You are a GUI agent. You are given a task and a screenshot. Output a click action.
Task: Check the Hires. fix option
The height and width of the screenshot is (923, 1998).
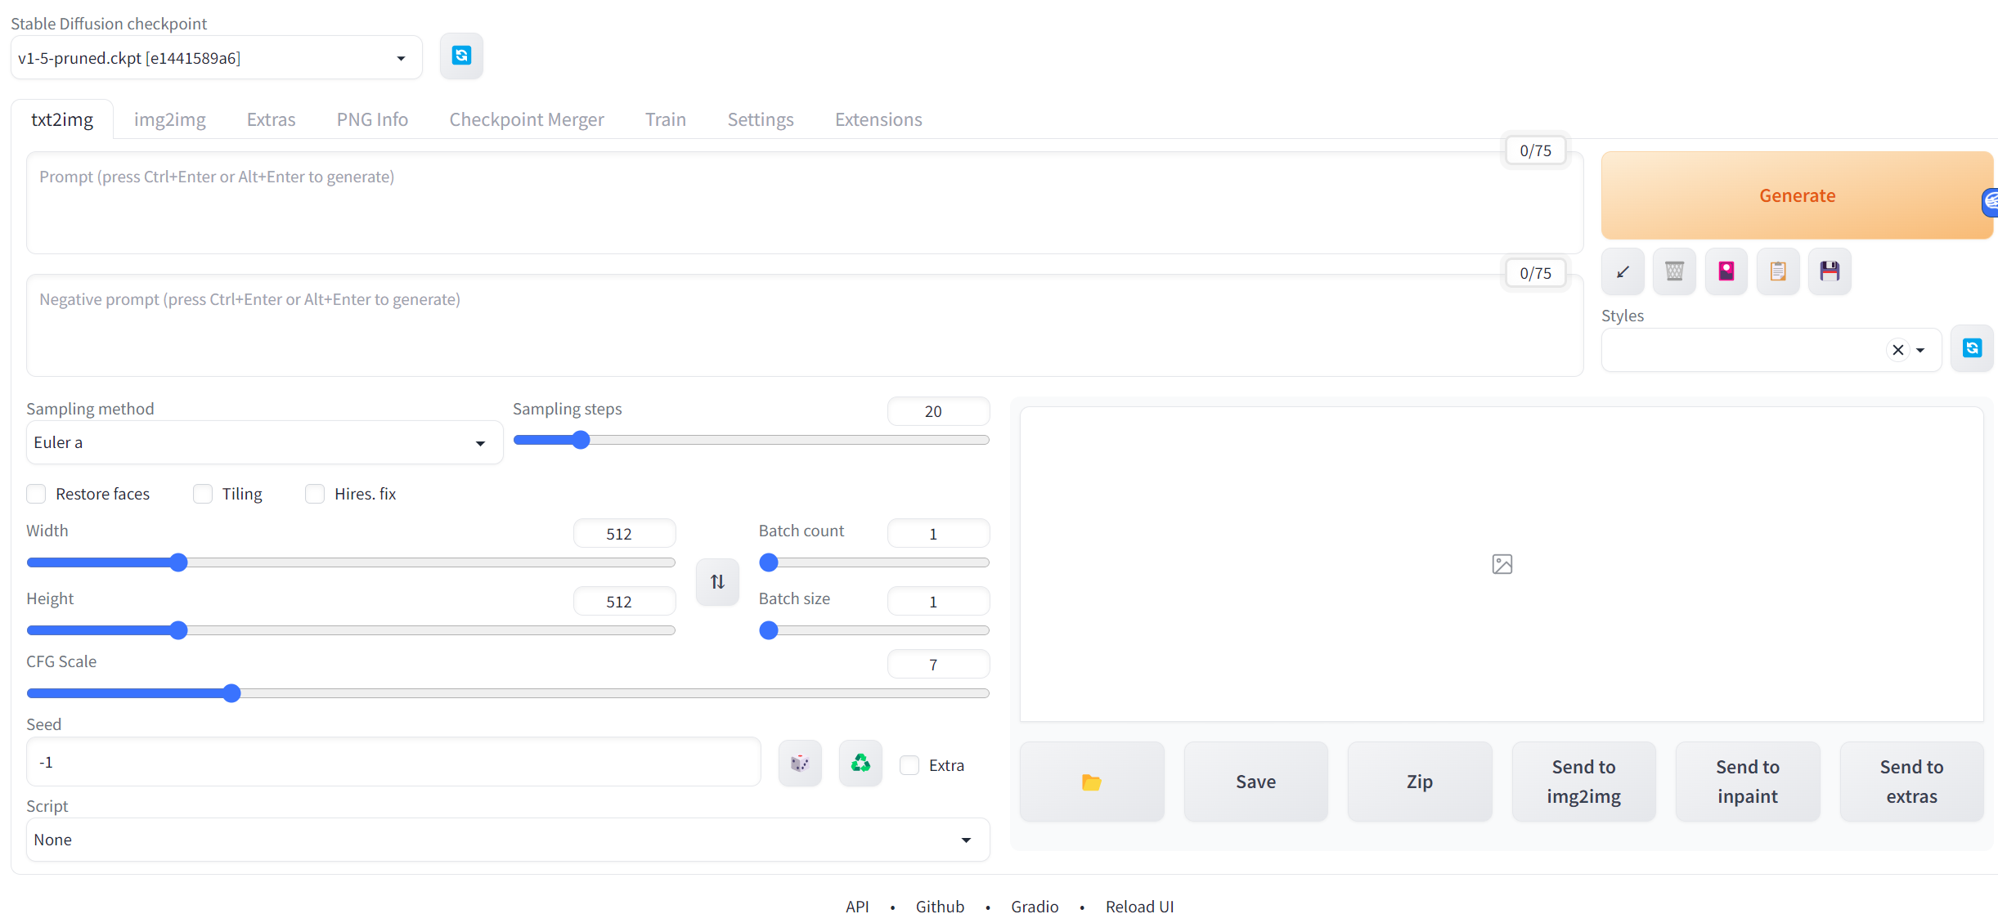(315, 494)
